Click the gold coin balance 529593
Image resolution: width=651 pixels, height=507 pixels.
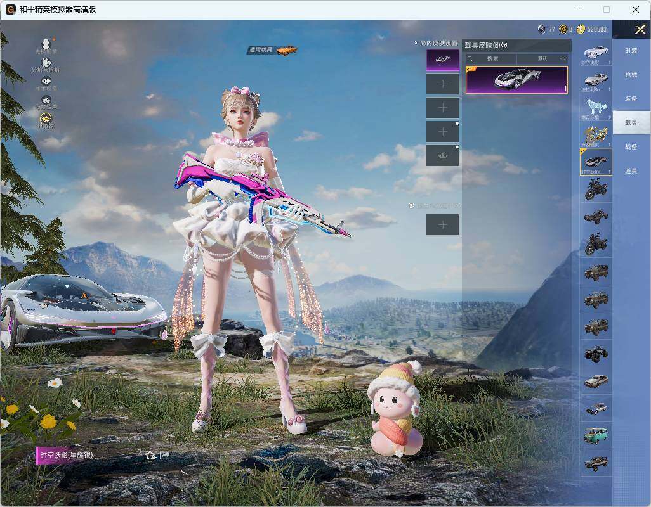(x=591, y=29)
